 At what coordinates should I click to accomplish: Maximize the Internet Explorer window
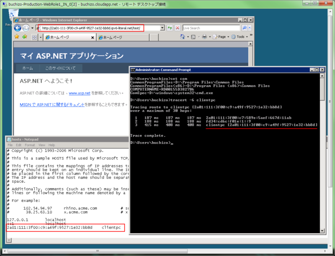[x=245, y=20]
